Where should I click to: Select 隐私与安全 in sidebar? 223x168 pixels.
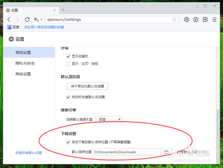pos(25,63)
